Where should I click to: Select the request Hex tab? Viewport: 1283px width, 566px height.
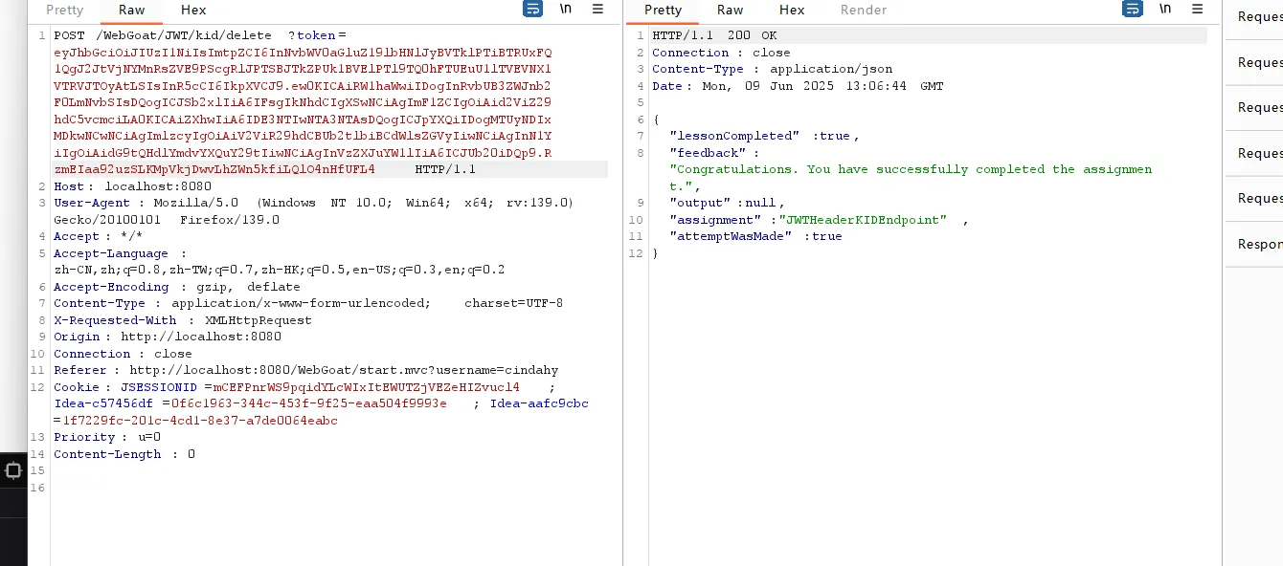point(193,10)
